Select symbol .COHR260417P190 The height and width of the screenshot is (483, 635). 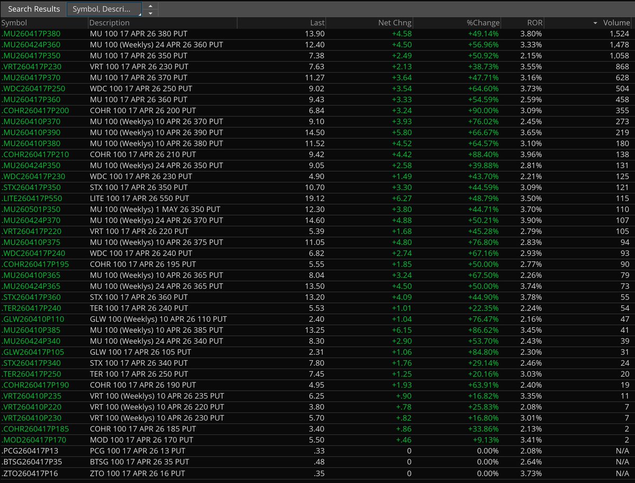(x=35, y=385)
